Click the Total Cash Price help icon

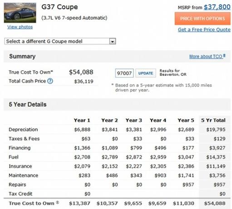[x=50, y=81]
